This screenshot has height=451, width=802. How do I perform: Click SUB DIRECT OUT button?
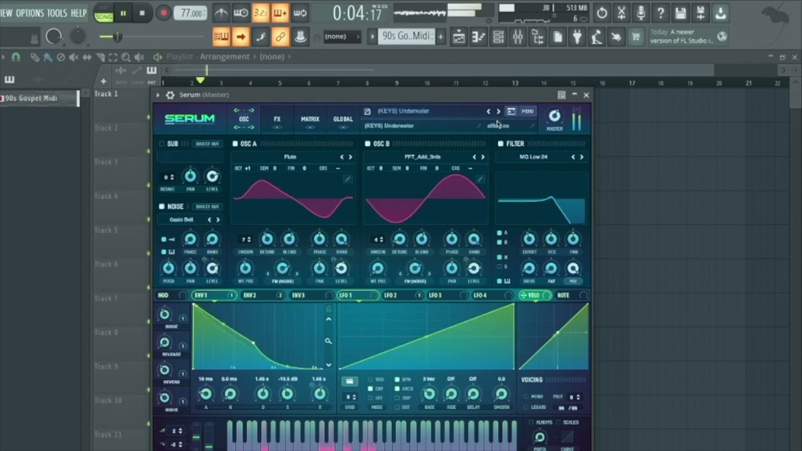(x=207, y=144)
